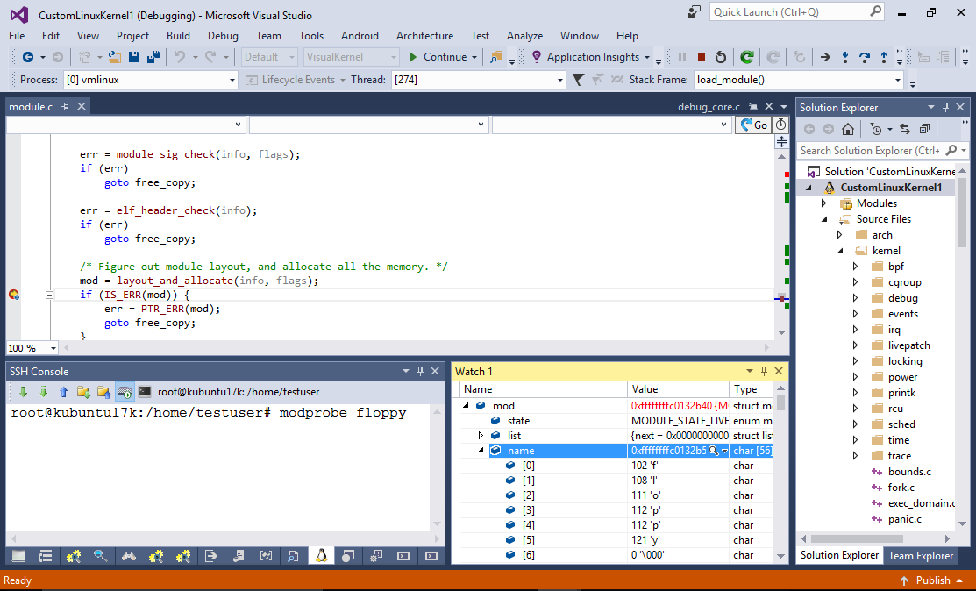Open the Continue button dropdown arrow
976x591 pixels.
pos(474,57)
